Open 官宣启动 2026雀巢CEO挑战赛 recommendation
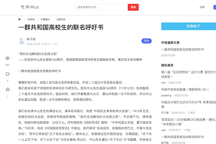 (188, 122)
